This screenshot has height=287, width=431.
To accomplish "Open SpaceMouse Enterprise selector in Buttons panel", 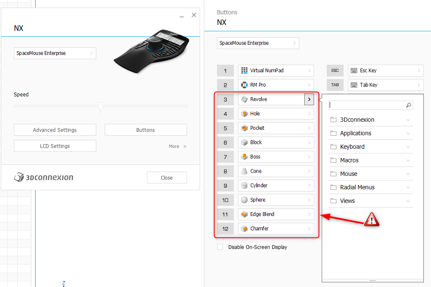I will click(x=258, y=43).
